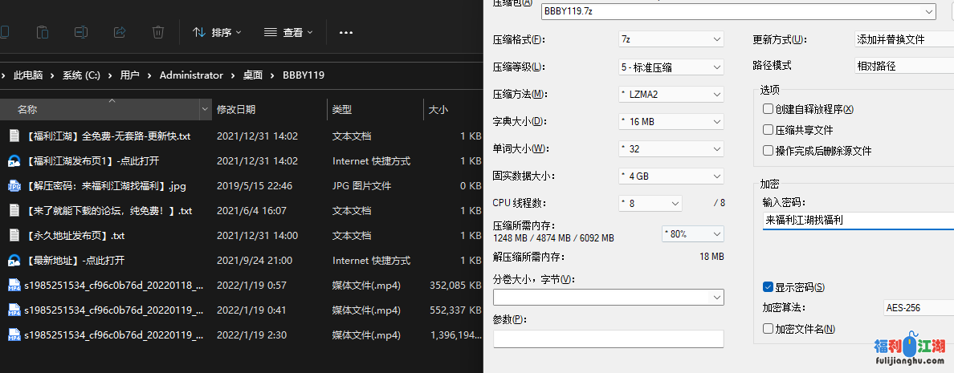Click the Share icon in Explorer toolbar
Viewport: 954px width, 373px height.
pyautogui.click(x=120, y=32)
